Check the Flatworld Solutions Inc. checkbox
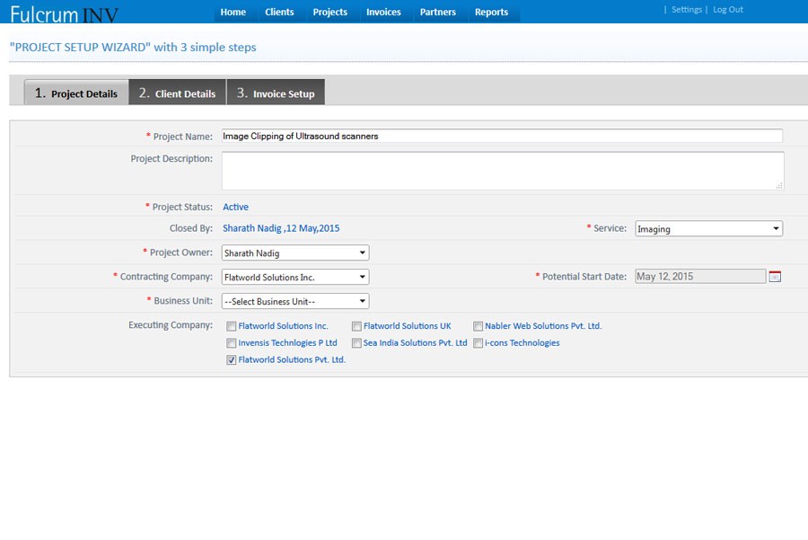808x540 pixels. coord(232,326)
